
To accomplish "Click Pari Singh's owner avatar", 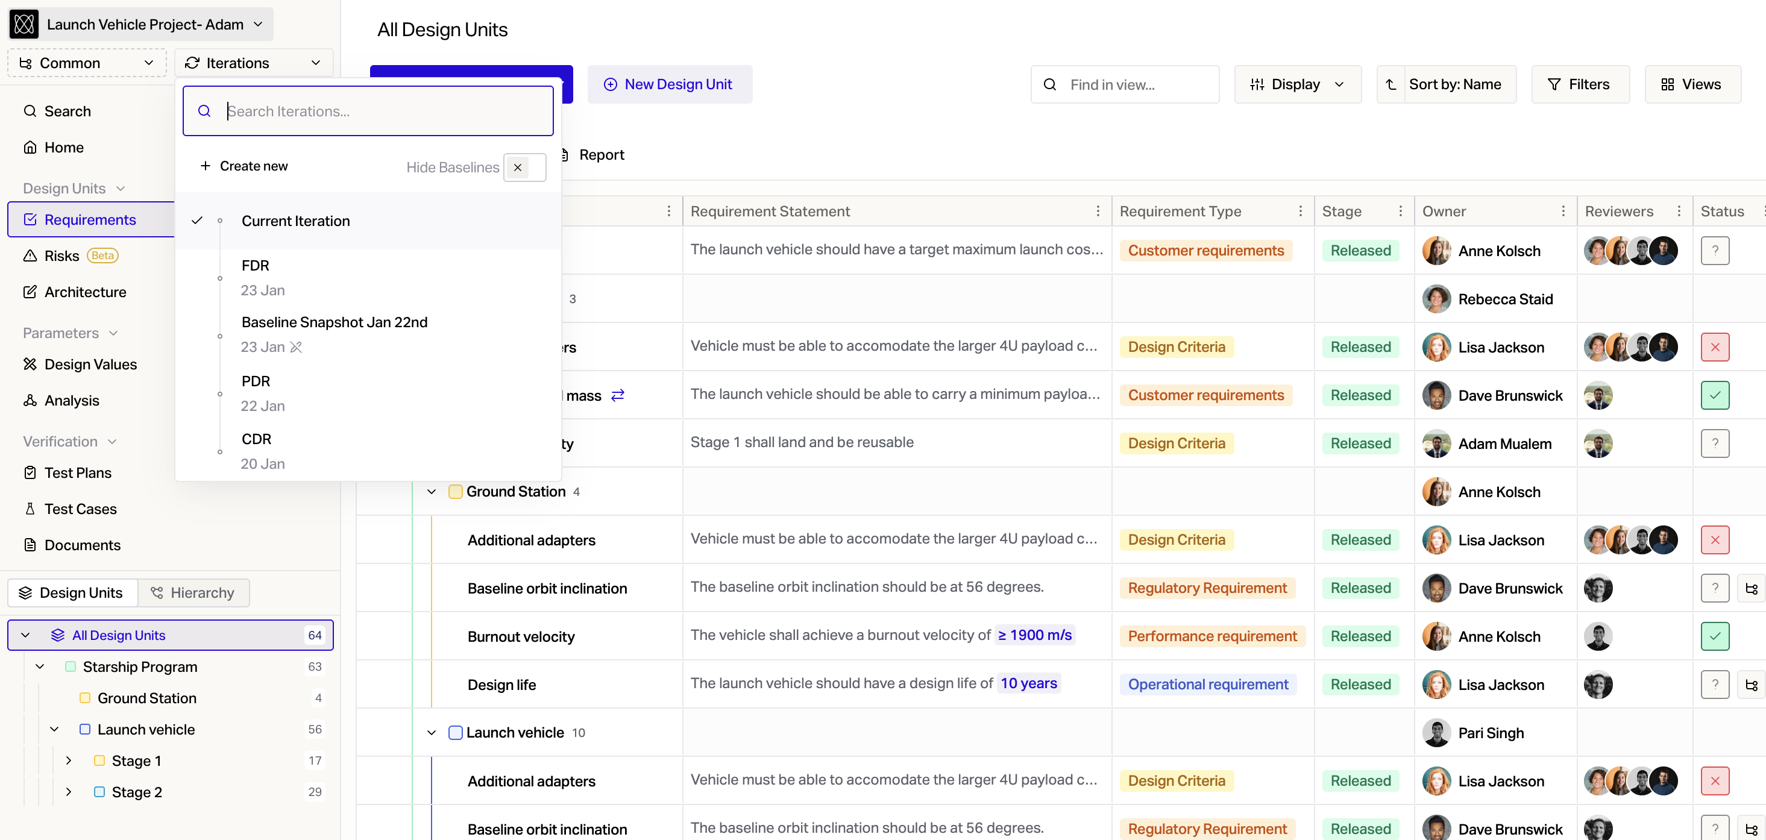I will 1436,733.
